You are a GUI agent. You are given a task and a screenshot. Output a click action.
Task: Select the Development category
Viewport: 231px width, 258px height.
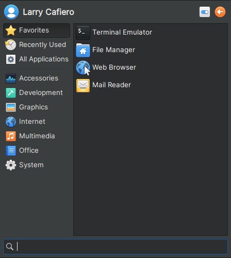37,93
